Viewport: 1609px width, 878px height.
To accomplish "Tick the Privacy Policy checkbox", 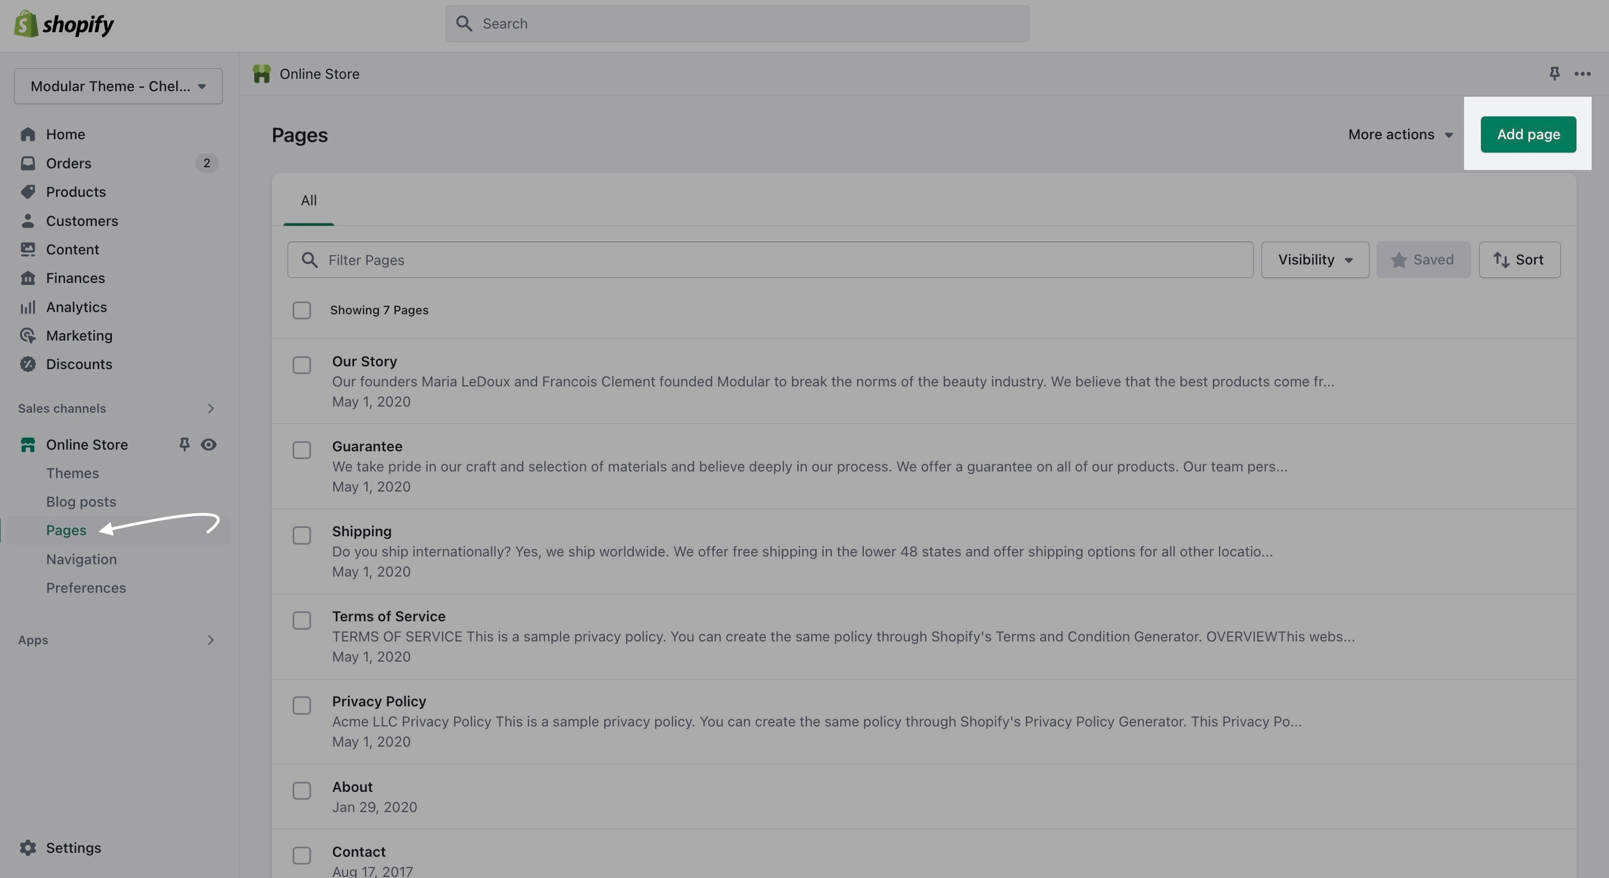I will (302, 705).
